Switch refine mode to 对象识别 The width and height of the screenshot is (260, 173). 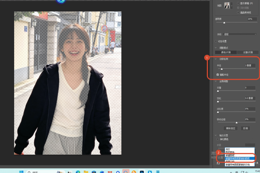click(248, 52)
